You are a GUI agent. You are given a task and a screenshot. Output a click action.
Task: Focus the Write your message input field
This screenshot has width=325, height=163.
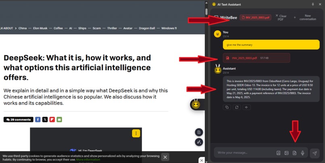(x=245, y=153)
